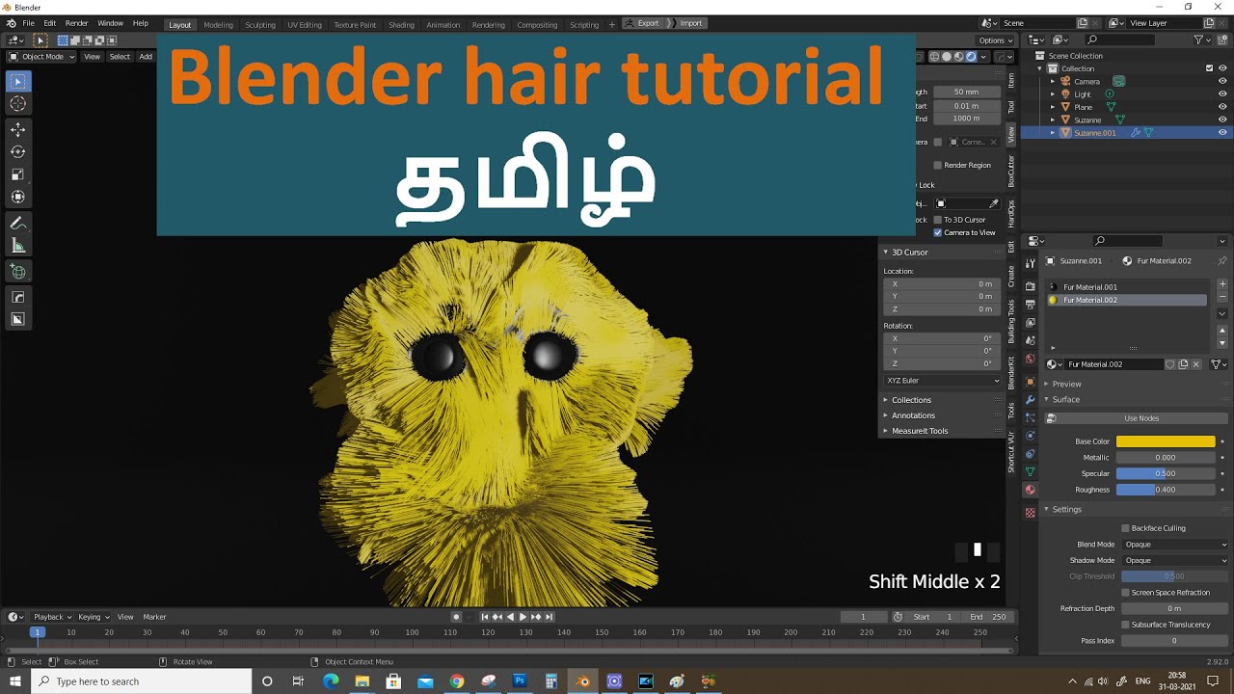The height and width of the screenshot is (694, 1234).
Task: Select the Add Cube tool
Action: coord(18,272)
